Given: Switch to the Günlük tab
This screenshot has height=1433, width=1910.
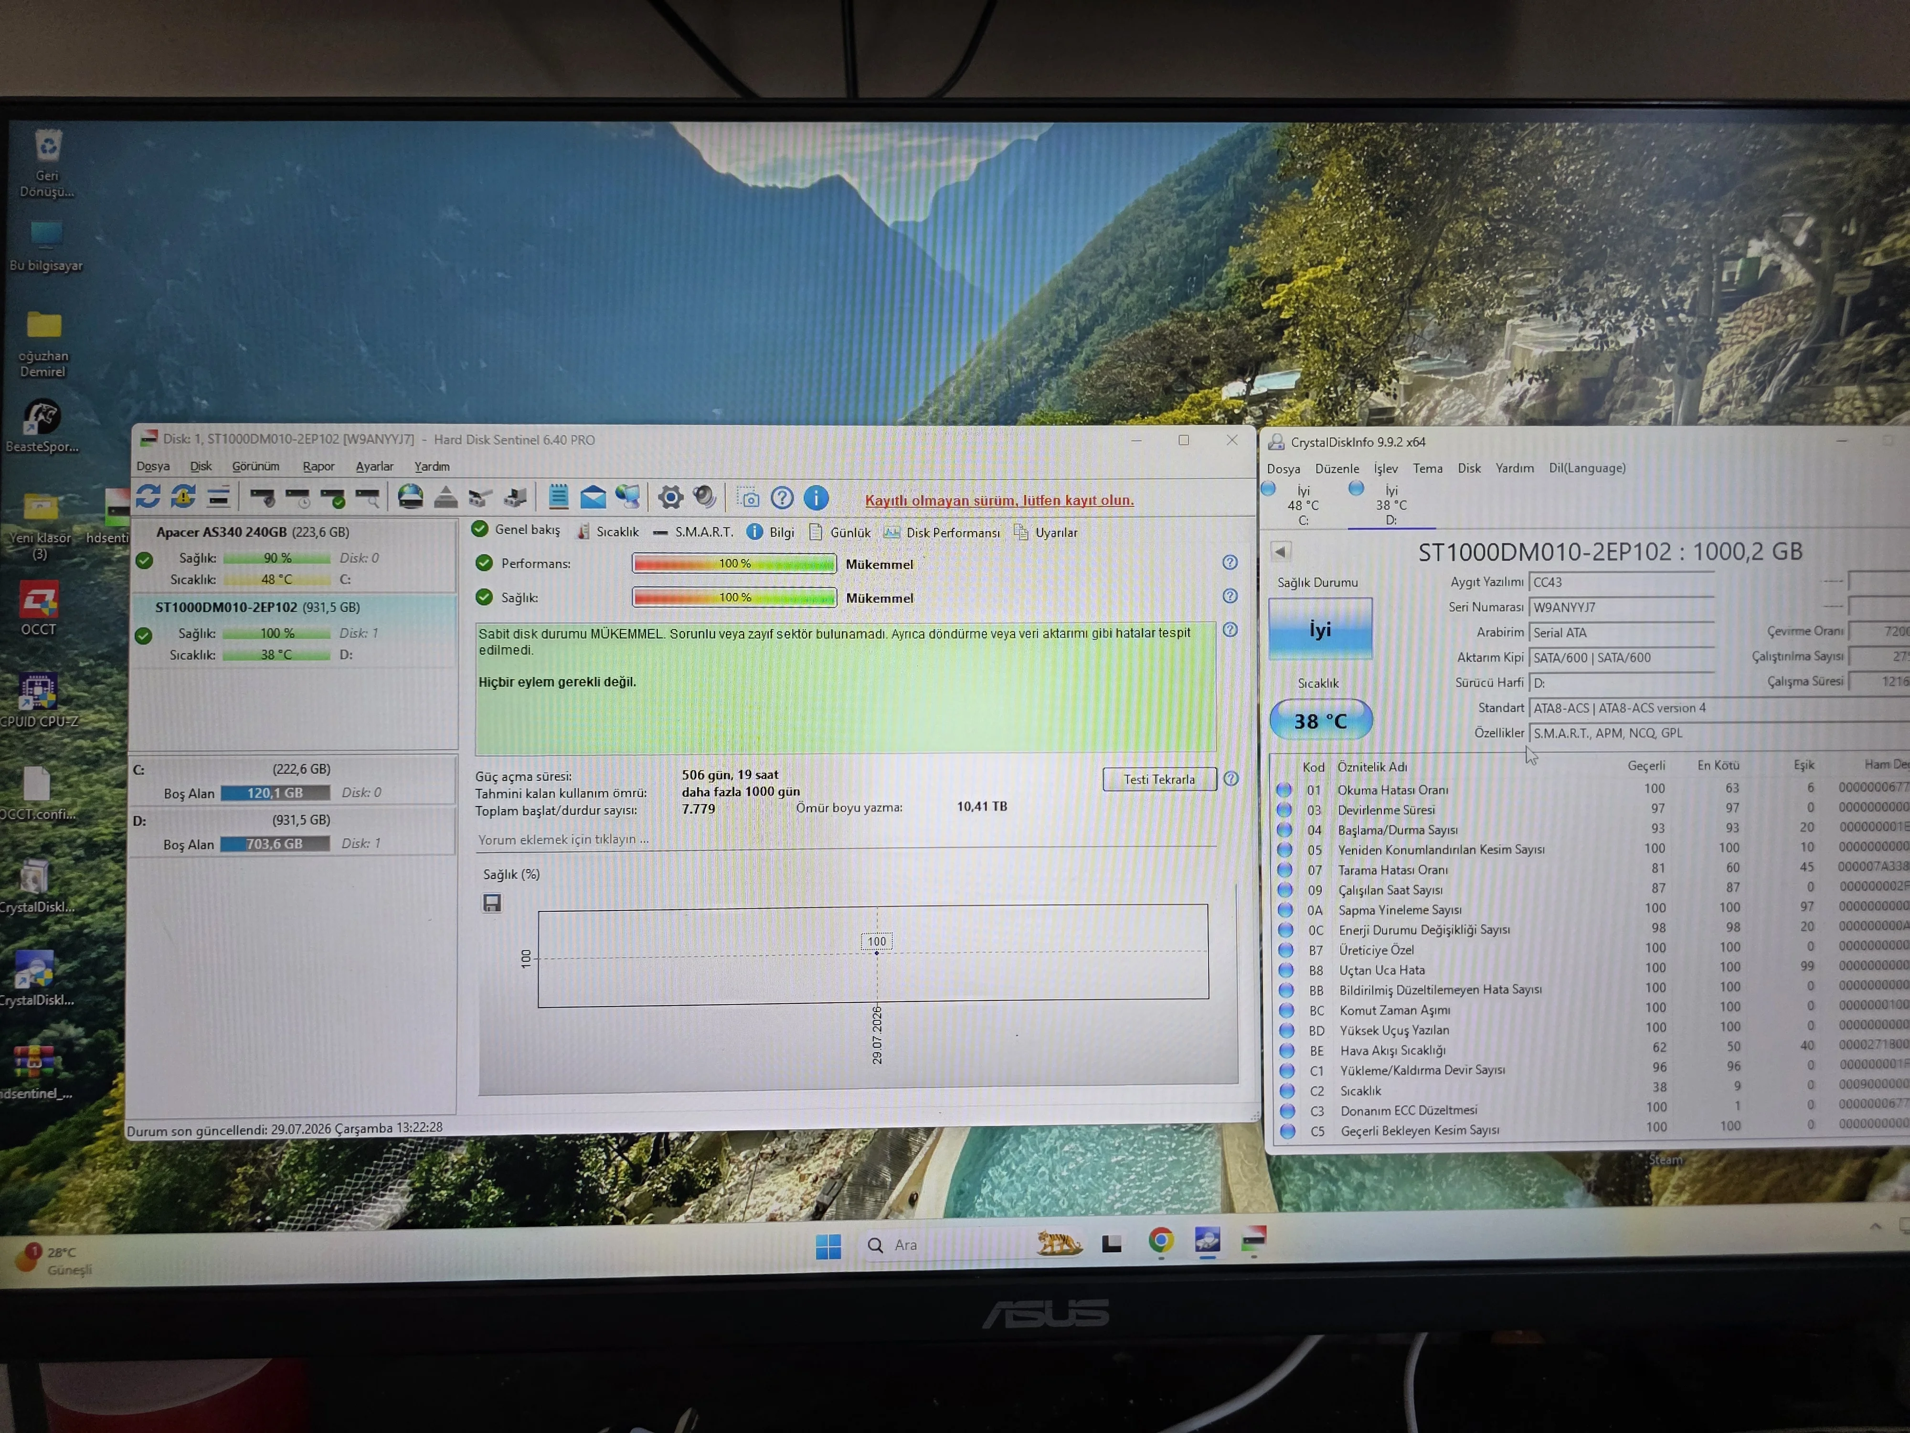Looking at the screenshot, I should [x=839, y=533].
